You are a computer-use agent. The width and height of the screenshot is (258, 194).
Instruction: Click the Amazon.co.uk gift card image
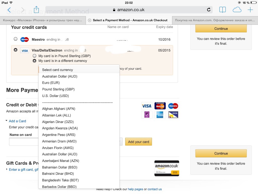click(167, 168)
